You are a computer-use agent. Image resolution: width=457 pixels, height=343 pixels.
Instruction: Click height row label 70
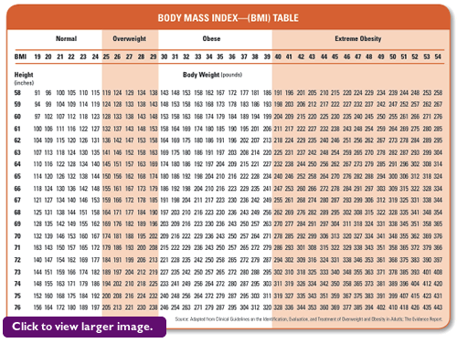point(17,236)
